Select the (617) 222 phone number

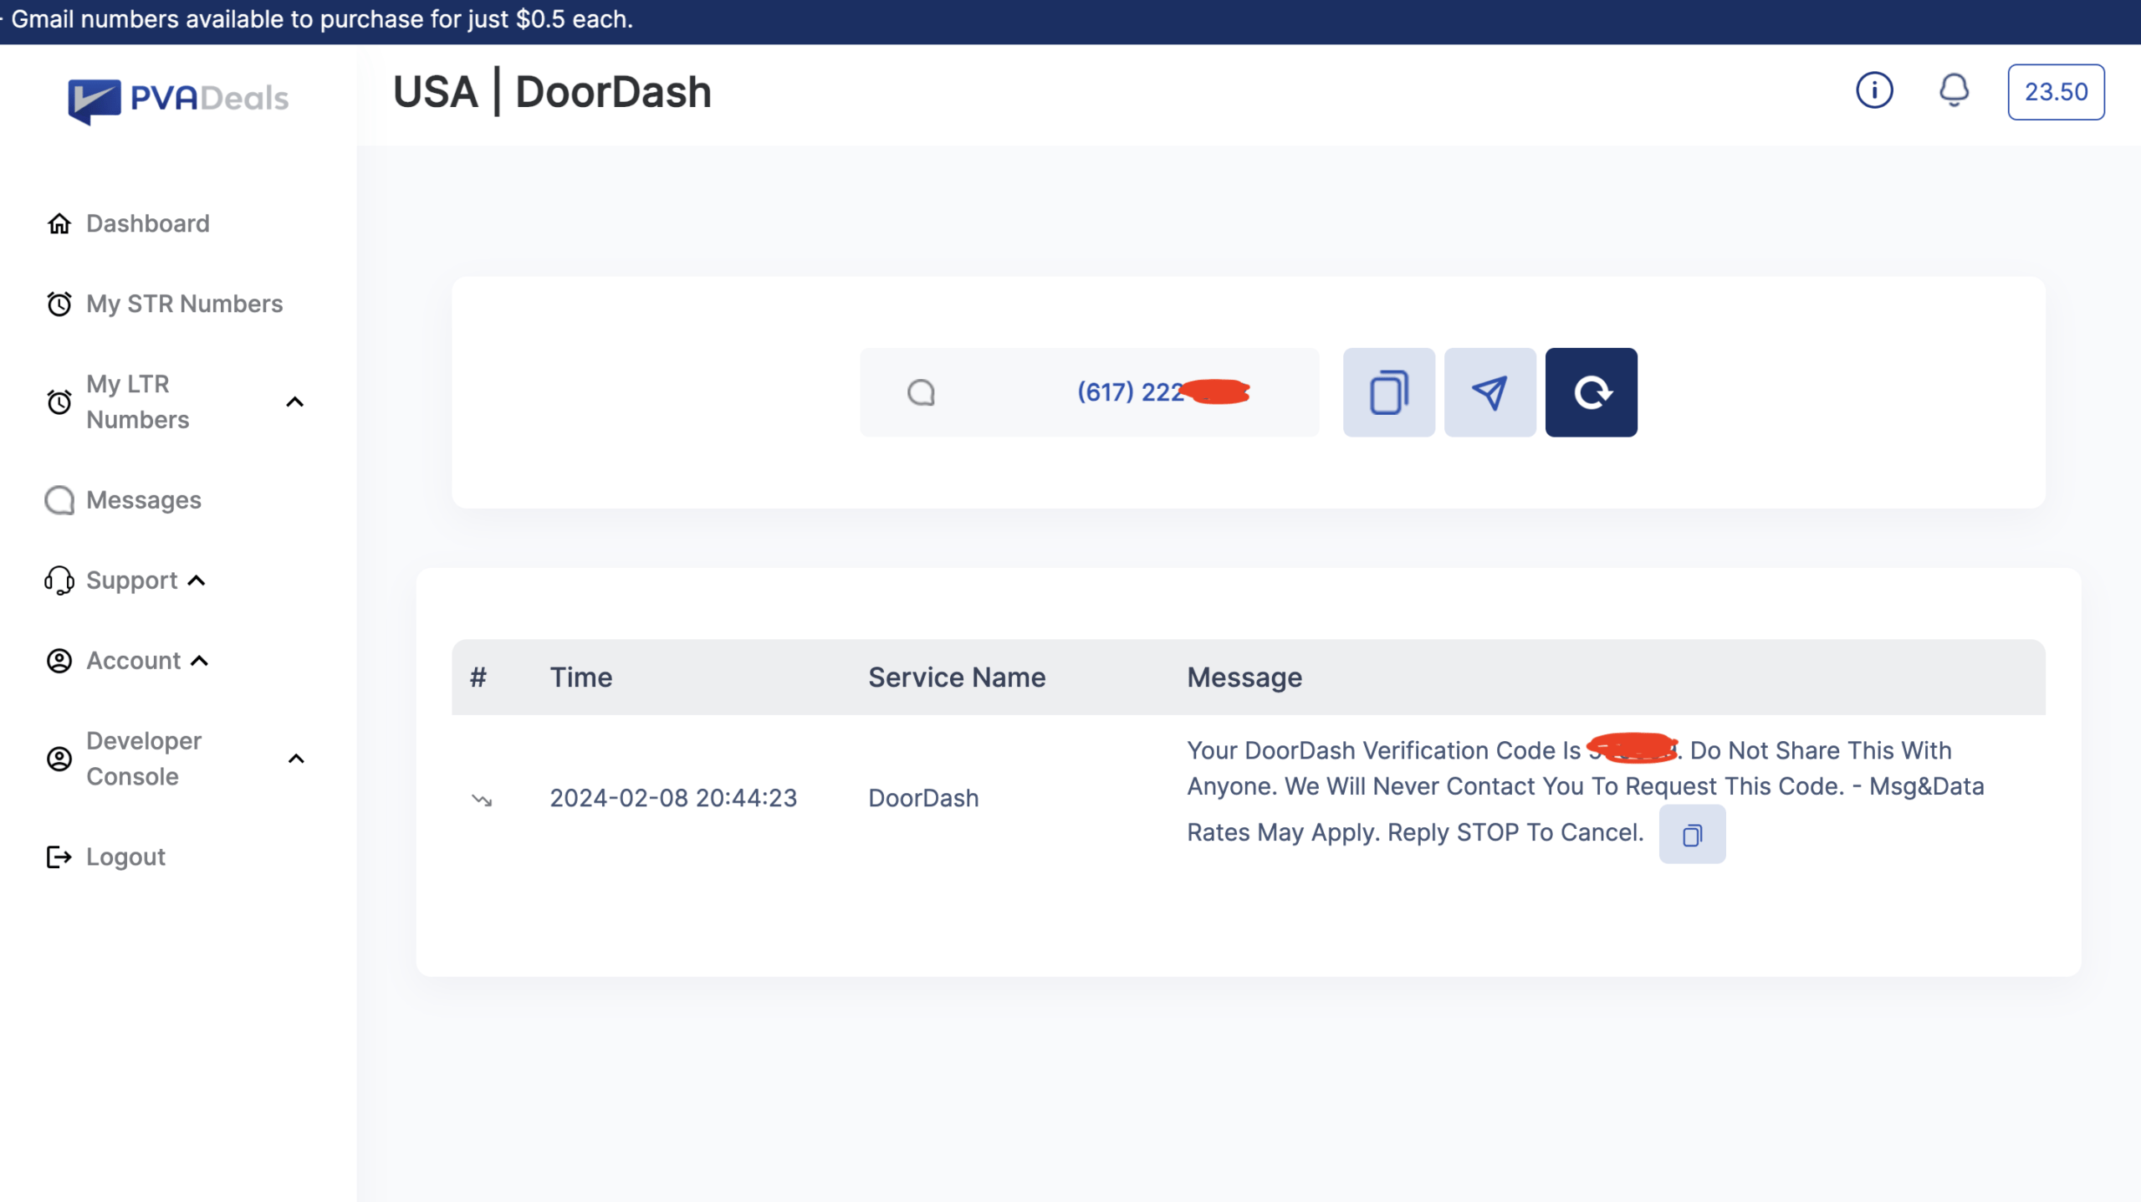pyautogui.click(x=1162, y=391)
